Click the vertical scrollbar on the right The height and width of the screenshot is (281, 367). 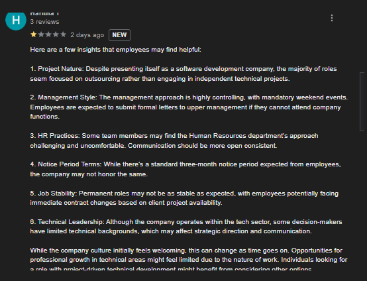(362, 102)
